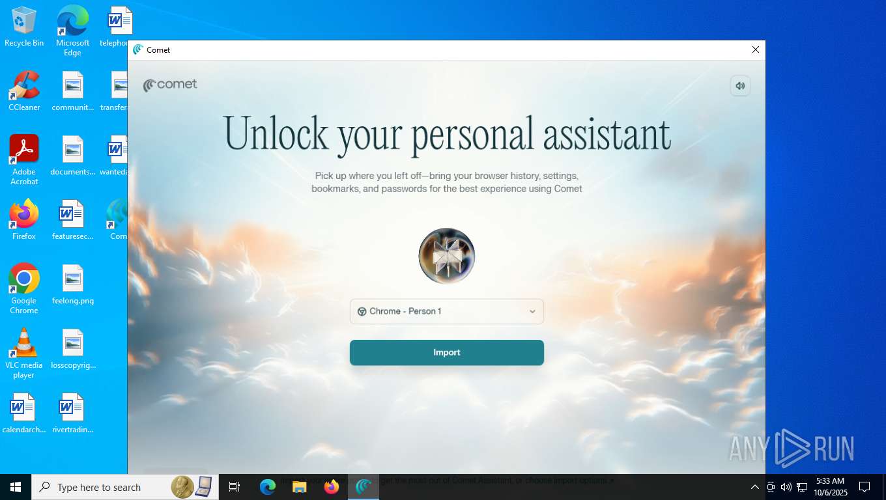This screenshot has width=886, height=500.
Task: Launch Firefox from the taskbar
Action: pos(332,487)
